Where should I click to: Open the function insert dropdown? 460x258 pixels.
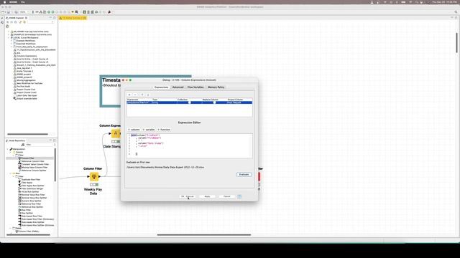point(164,130)
